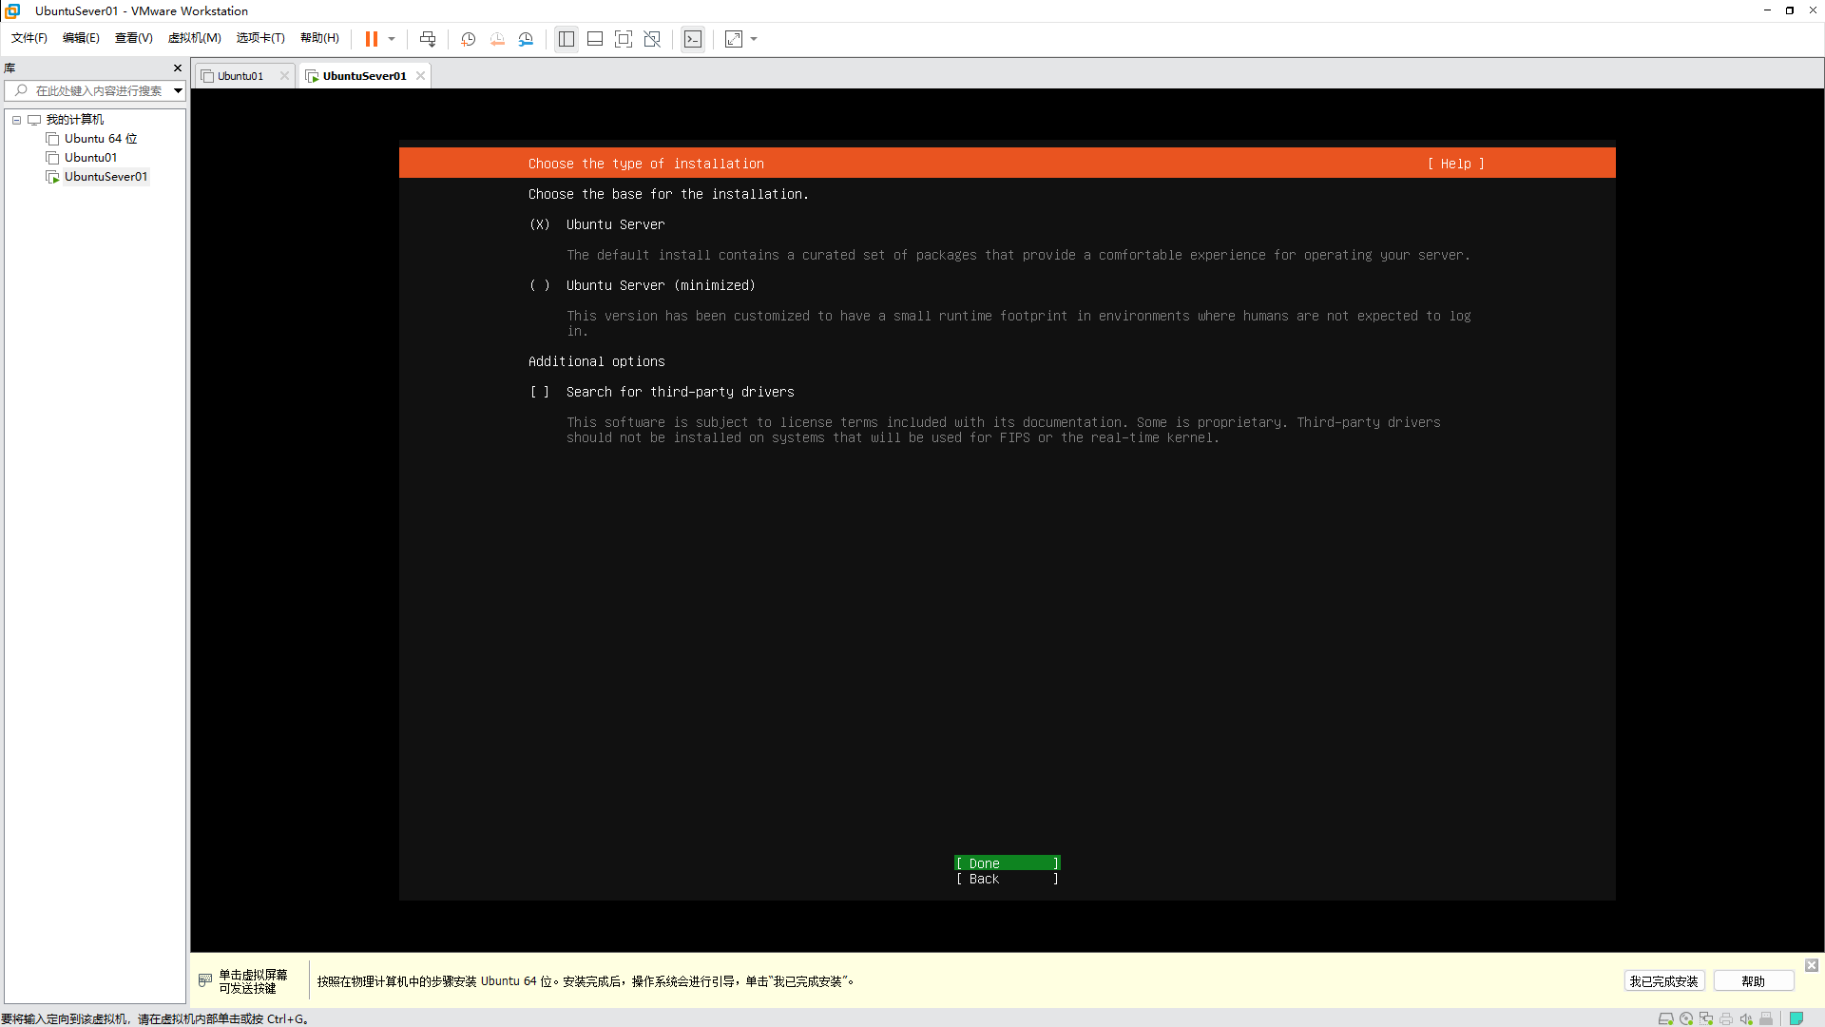Switch to the Ubuntu01 tab
Image resolution: width=1825 pixels, height=1027 pixels.
click(x=240, y=75)
